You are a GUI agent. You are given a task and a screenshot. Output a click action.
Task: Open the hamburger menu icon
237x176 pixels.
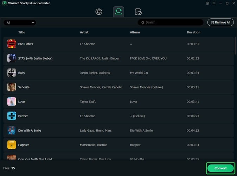(x=213, y=3)
